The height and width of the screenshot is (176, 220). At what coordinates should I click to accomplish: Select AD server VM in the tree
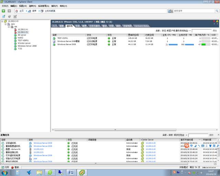click(x=22, y=35)
